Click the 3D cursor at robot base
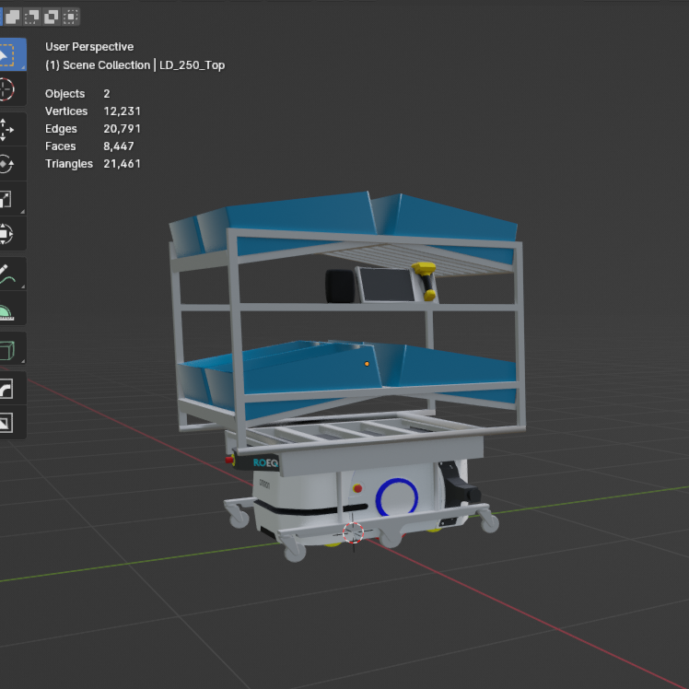Viewport: 689px width, 689px height. point(354,532)
